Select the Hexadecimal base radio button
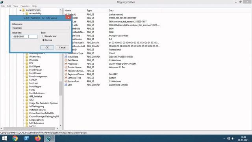The width and height of the screenshot is (252, 142). (43, 36)
